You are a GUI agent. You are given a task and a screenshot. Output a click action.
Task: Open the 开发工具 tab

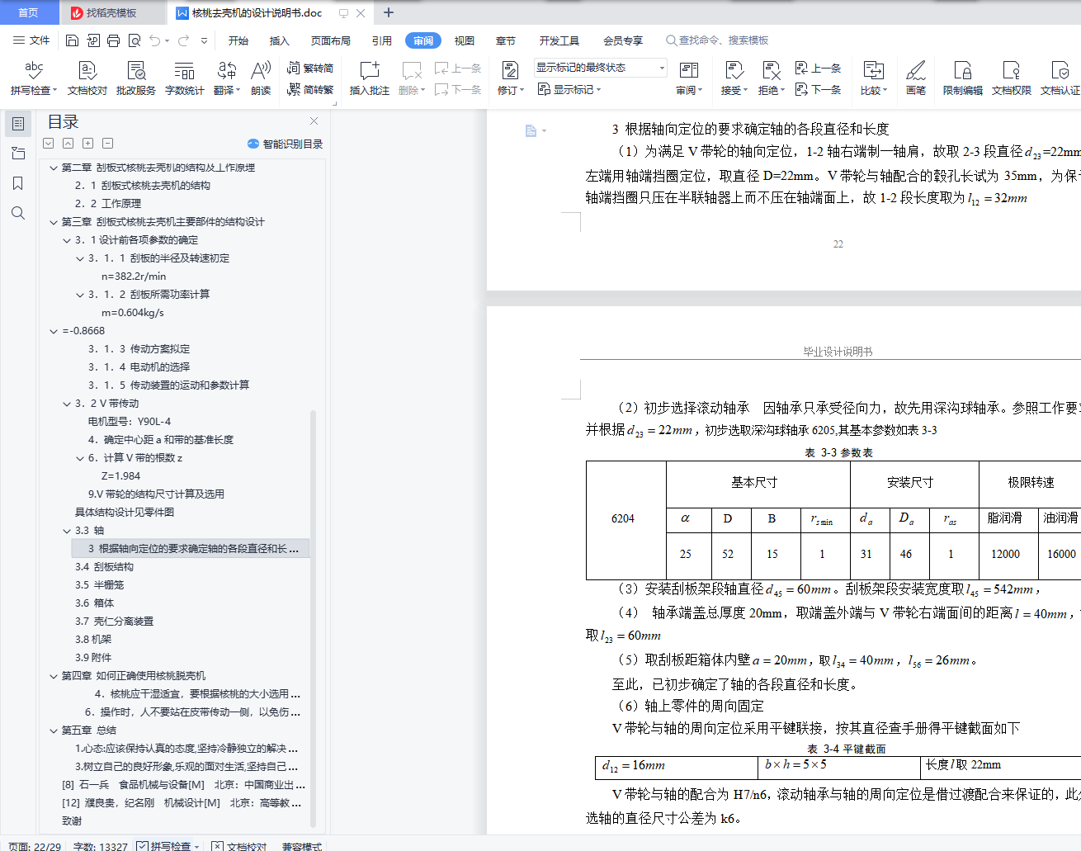click(559, 40)
